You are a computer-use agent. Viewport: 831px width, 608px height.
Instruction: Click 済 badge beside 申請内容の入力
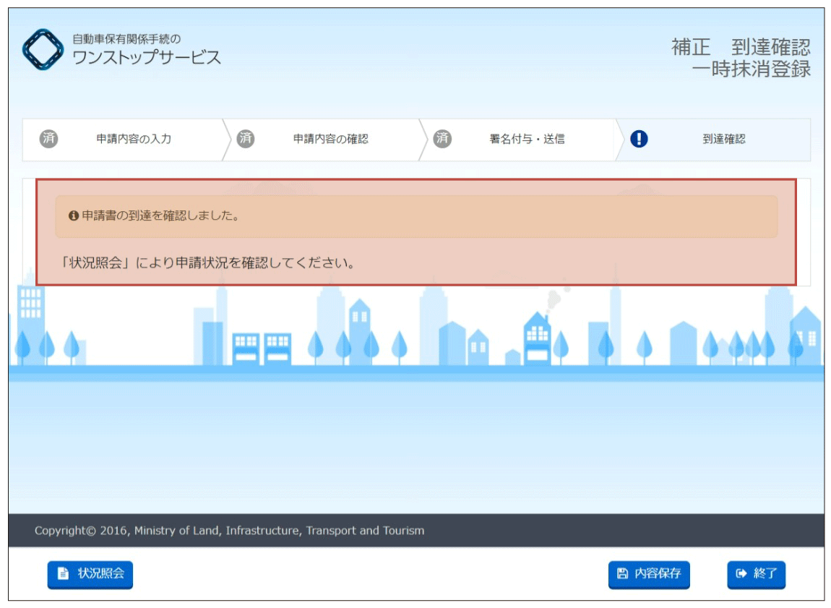coord(48,139)
